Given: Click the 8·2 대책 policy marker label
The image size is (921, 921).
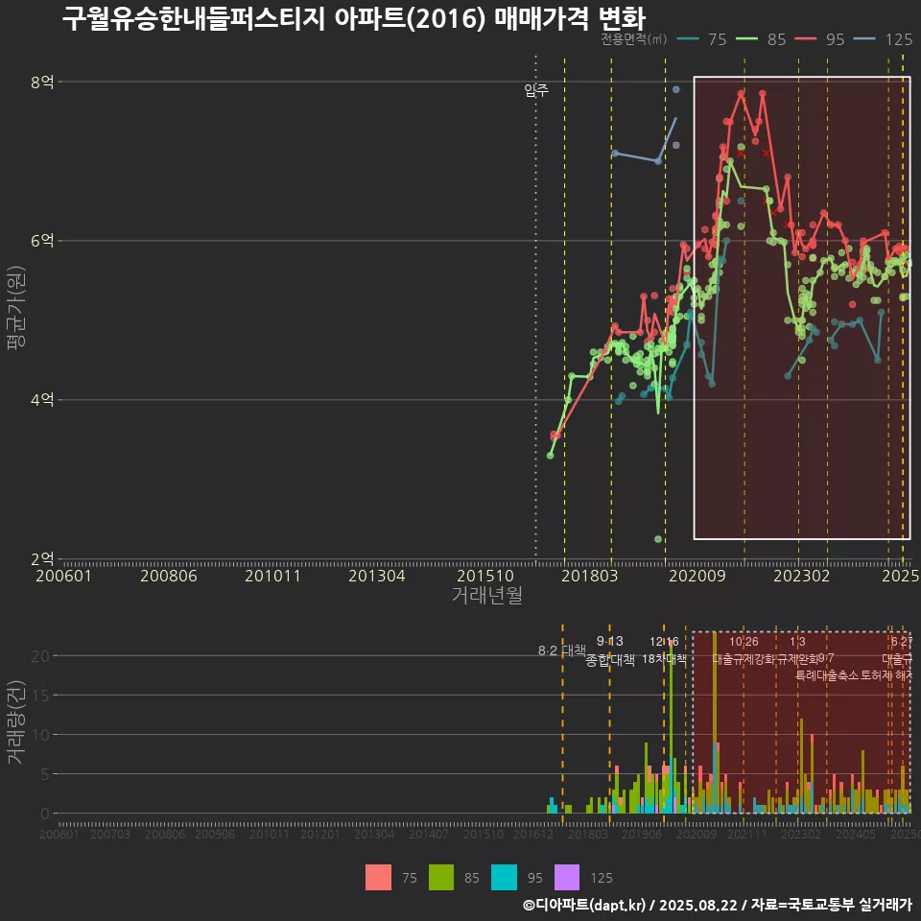Looking at the screenshot, I should (x=562, y=650).
